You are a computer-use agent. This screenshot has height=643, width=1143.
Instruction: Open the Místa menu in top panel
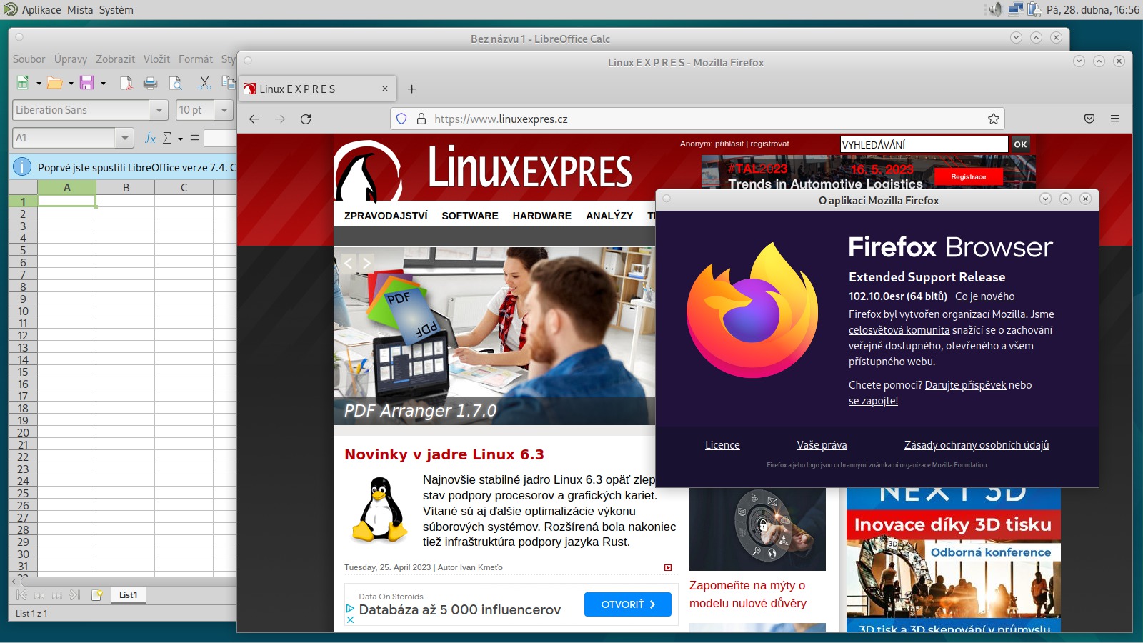pos(80,10)
